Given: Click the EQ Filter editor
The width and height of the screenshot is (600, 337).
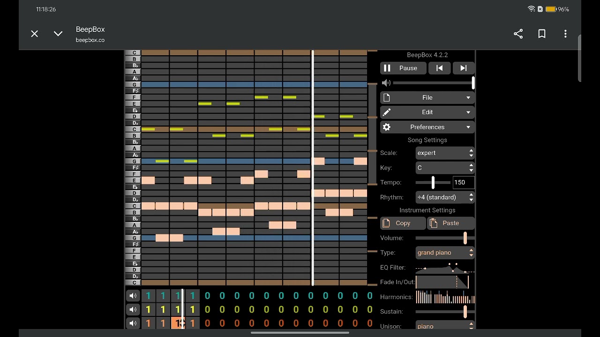Looking at the screenshot, I should (445, 268).
